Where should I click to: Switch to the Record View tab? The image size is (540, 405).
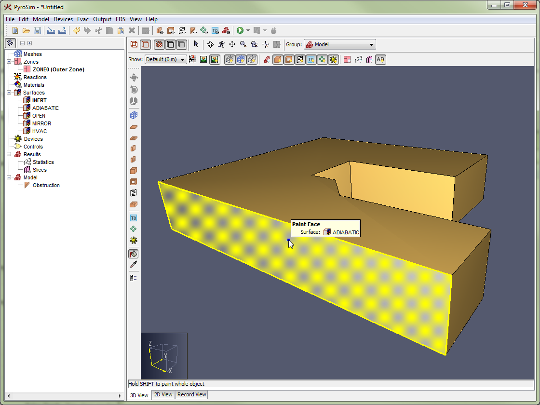191,395
